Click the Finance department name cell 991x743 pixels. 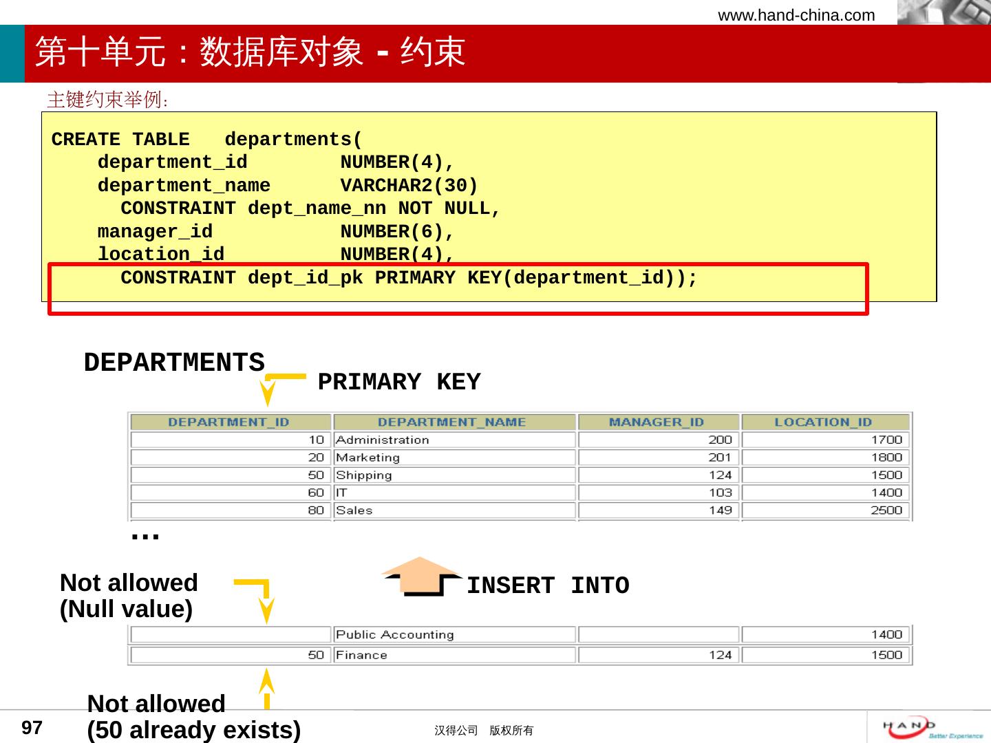coord(454,655)
